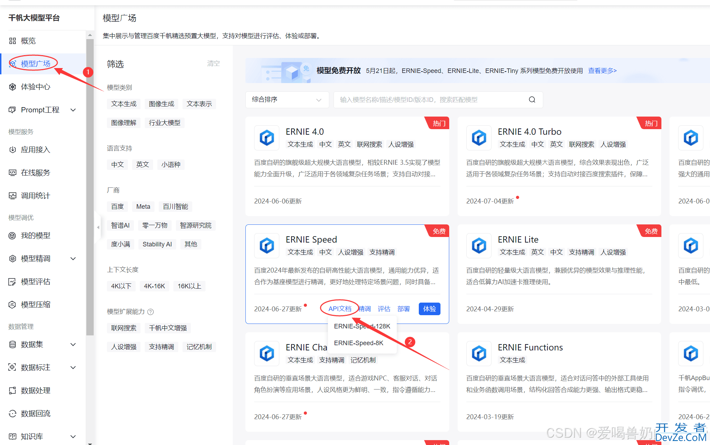Image resolution: width=710 pixels, height=445 pixels.
Task: Click the 我的模型 sidebar icon
Action: pyautogui.click(x=13, y=236)
